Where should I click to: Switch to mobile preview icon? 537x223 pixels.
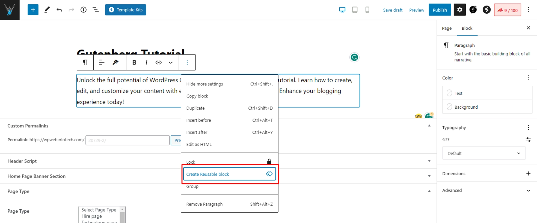(367, 10)
